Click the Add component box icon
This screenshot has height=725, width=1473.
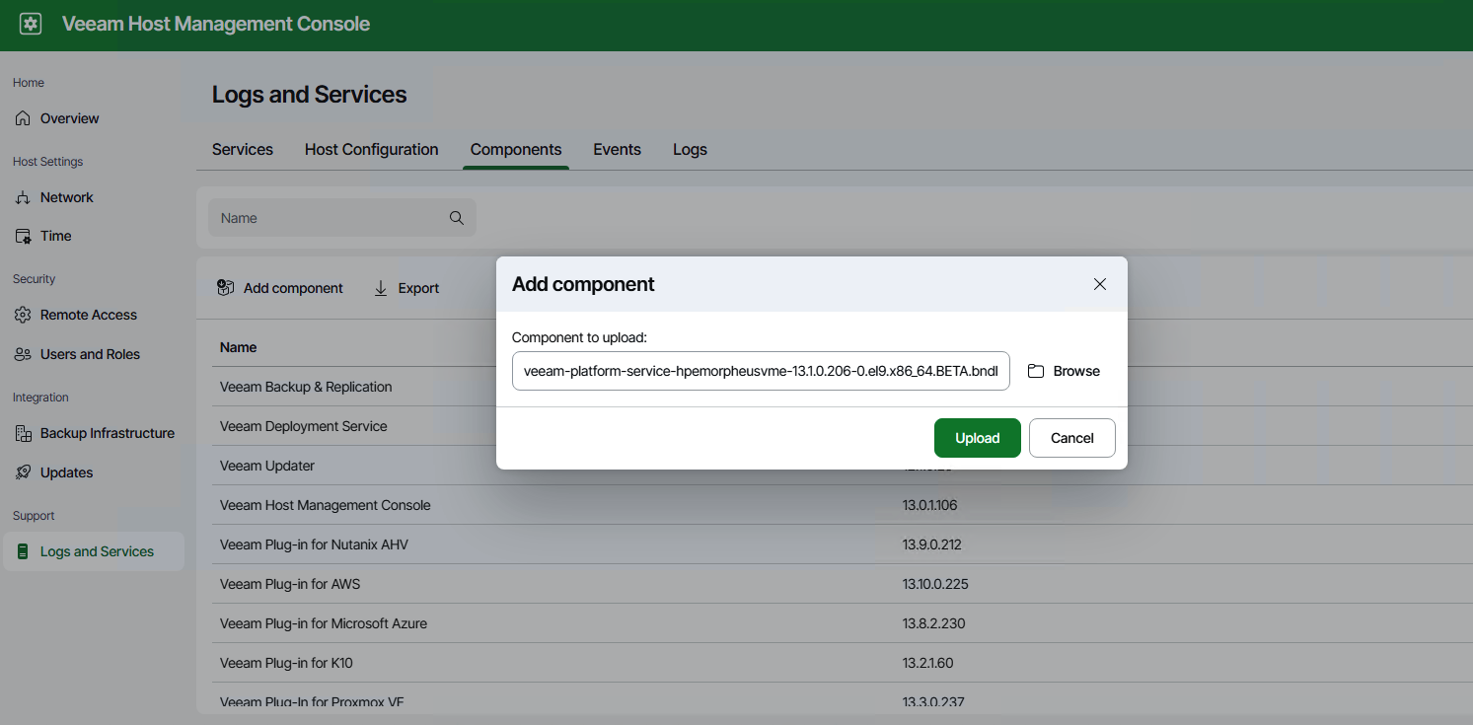(x=226, y=288)
